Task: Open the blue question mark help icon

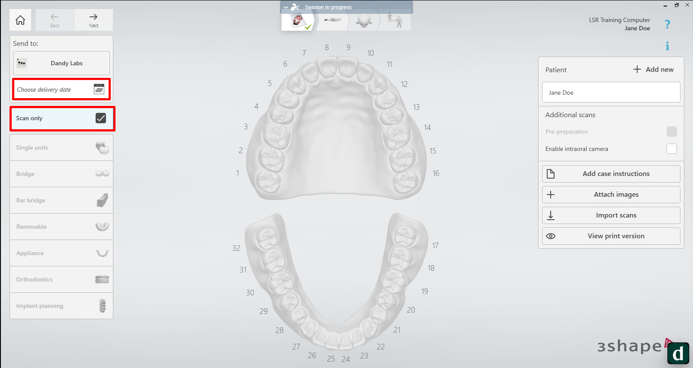Action: pyautogui.click(x=667, y=24)
